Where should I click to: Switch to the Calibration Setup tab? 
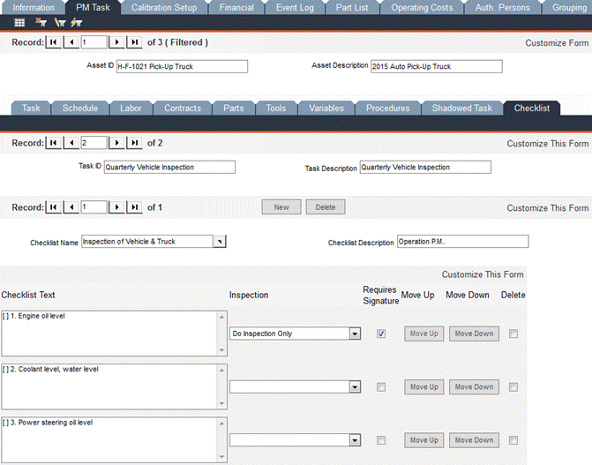point(163,7)
